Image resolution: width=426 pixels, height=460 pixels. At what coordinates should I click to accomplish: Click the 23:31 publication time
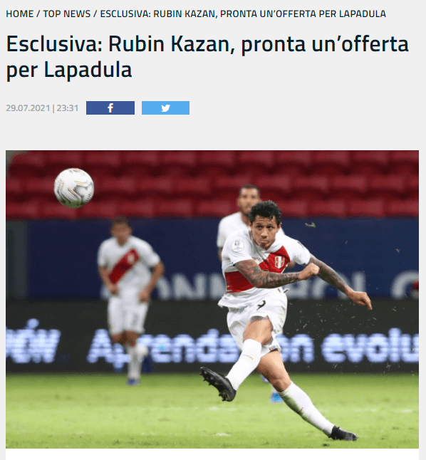(x=68, y=108)
